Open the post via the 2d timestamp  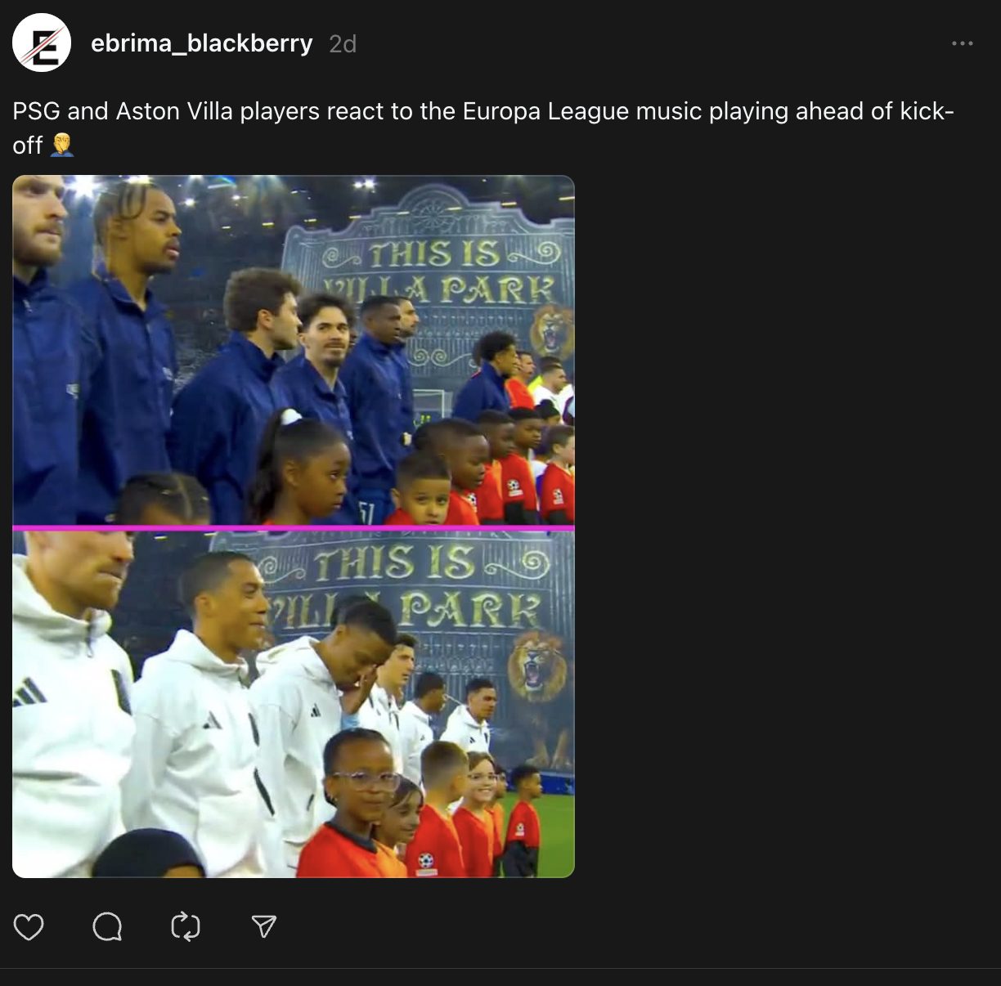tap(343, 44)
